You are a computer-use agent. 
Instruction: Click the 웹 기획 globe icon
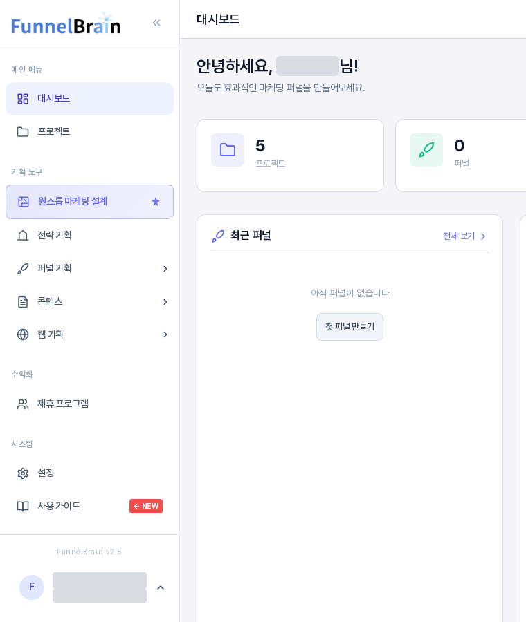[x=23, y=334]
